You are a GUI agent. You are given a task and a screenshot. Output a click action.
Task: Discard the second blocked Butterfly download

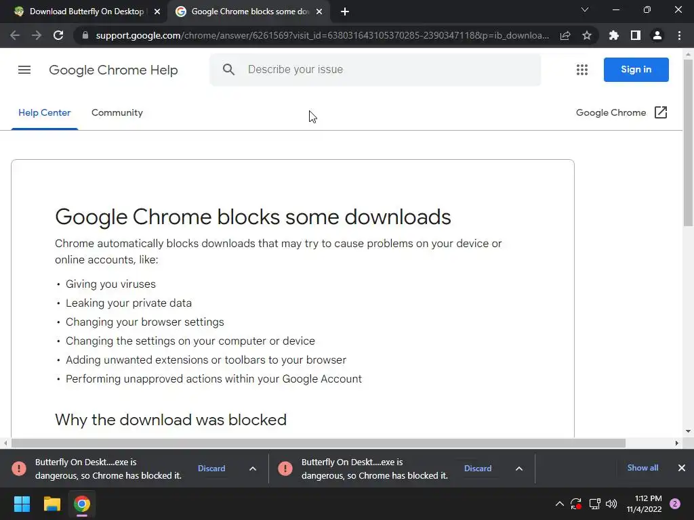478,469
